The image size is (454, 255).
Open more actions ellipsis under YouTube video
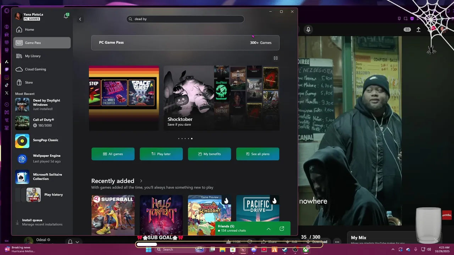click(337, 242)
